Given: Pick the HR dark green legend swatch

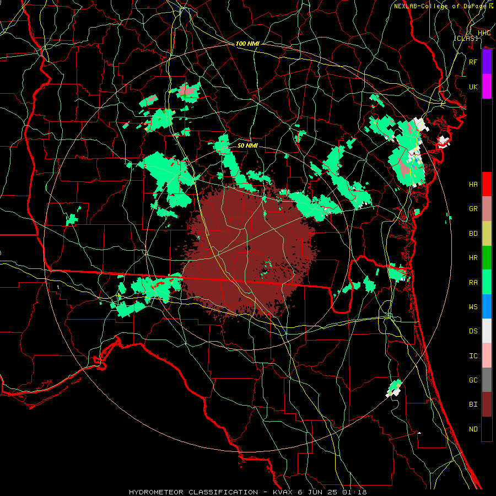Looking at the screenshot, I should pyautogui.click(x=487, y=257).
